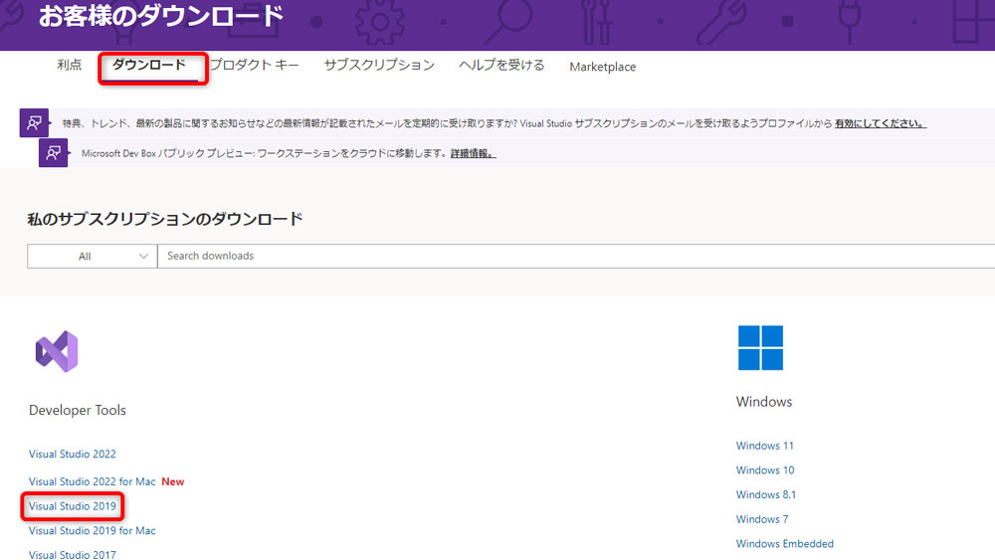Click the お客様のダウンロード page title
Image resolution: width=995 pixels, height=560 pixels.
[x=161, y=16]
